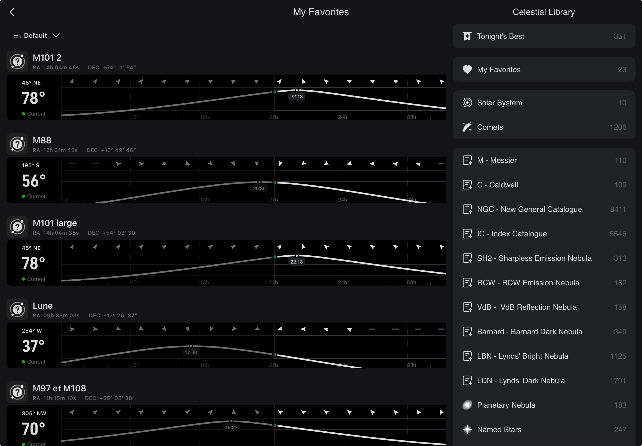Click M88 RA 12h 31m 45s coordinates

coord(55,150)
